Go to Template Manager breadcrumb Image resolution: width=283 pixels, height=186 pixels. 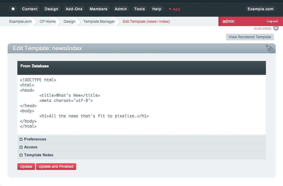[x=99, y=22]
